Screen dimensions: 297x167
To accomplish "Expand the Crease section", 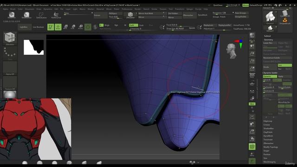I will pyautogui.click(x=266, y=125).
